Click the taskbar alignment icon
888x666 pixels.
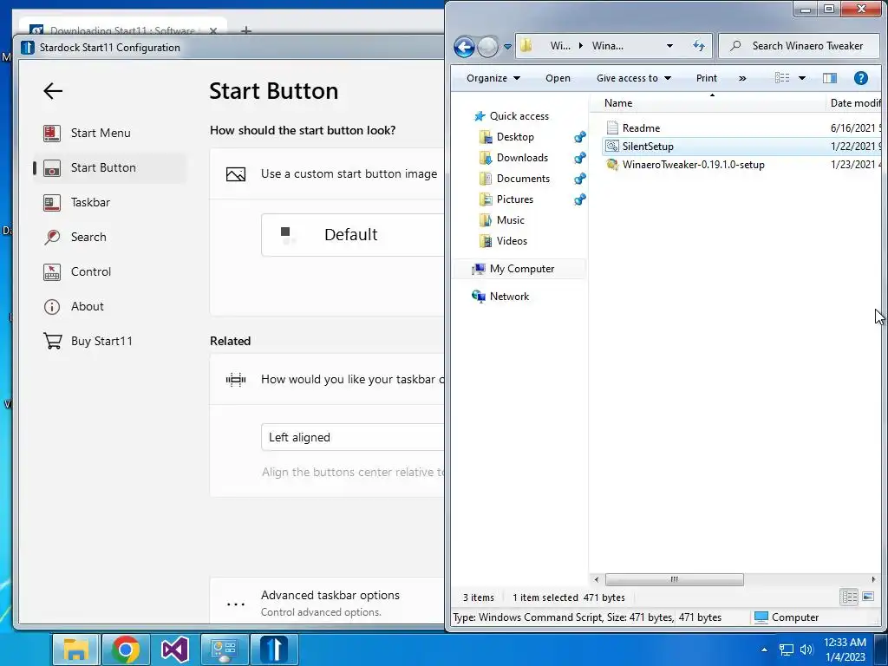click(x=236, y=380)
